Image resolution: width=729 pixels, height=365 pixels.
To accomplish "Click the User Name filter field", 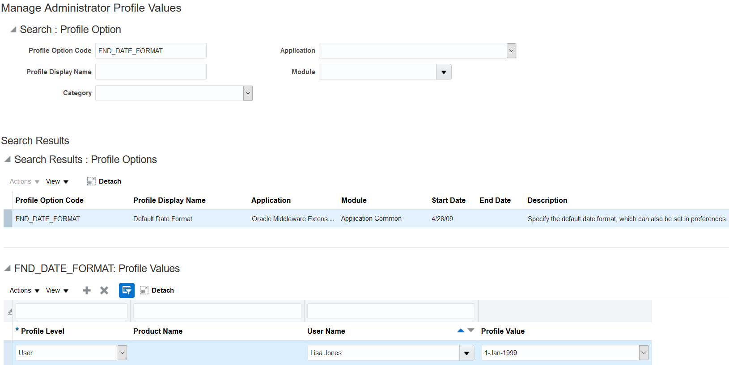I will coord(391,311).
